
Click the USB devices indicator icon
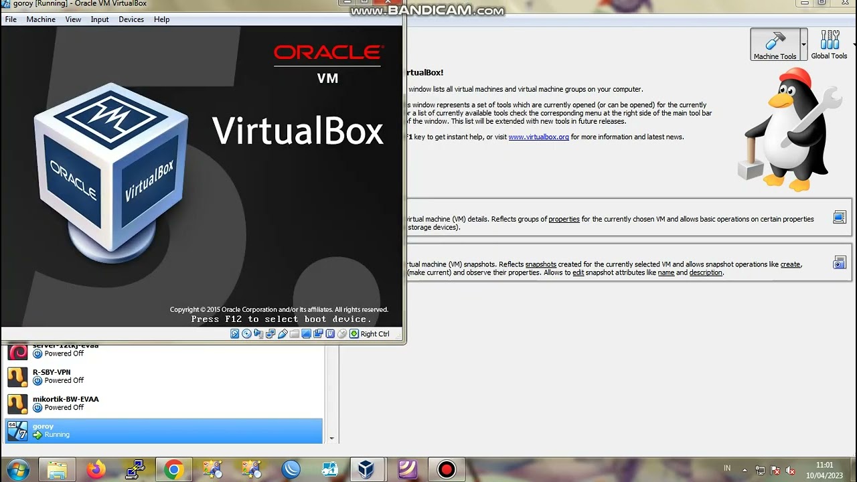283,333
